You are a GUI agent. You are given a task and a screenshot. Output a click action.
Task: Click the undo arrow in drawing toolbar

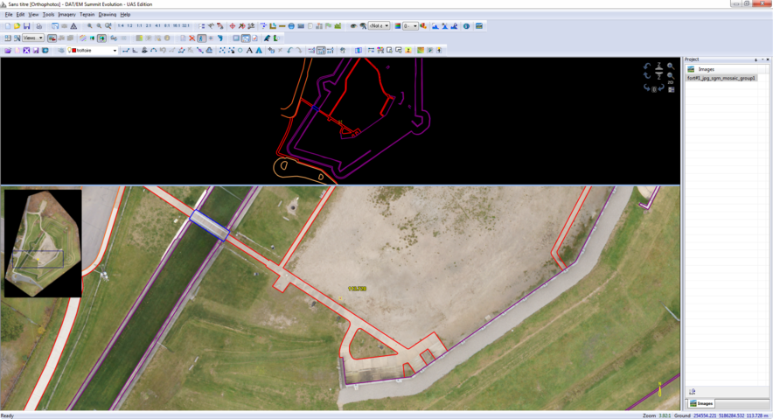289,50
